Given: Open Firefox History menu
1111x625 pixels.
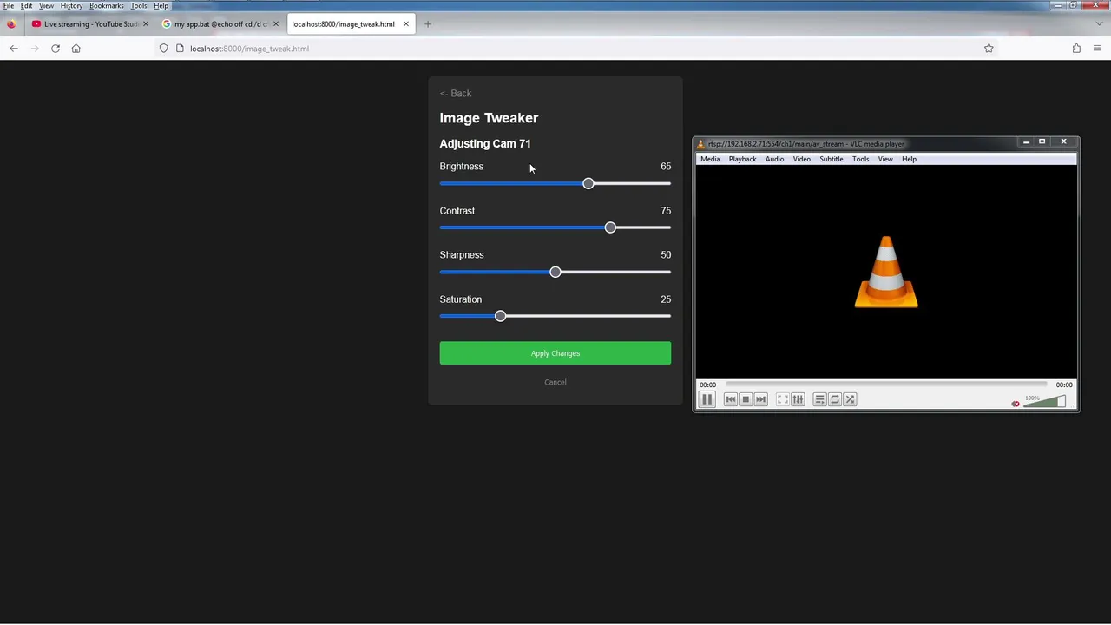Looking at the screenshot, I should tap(71, 5).
